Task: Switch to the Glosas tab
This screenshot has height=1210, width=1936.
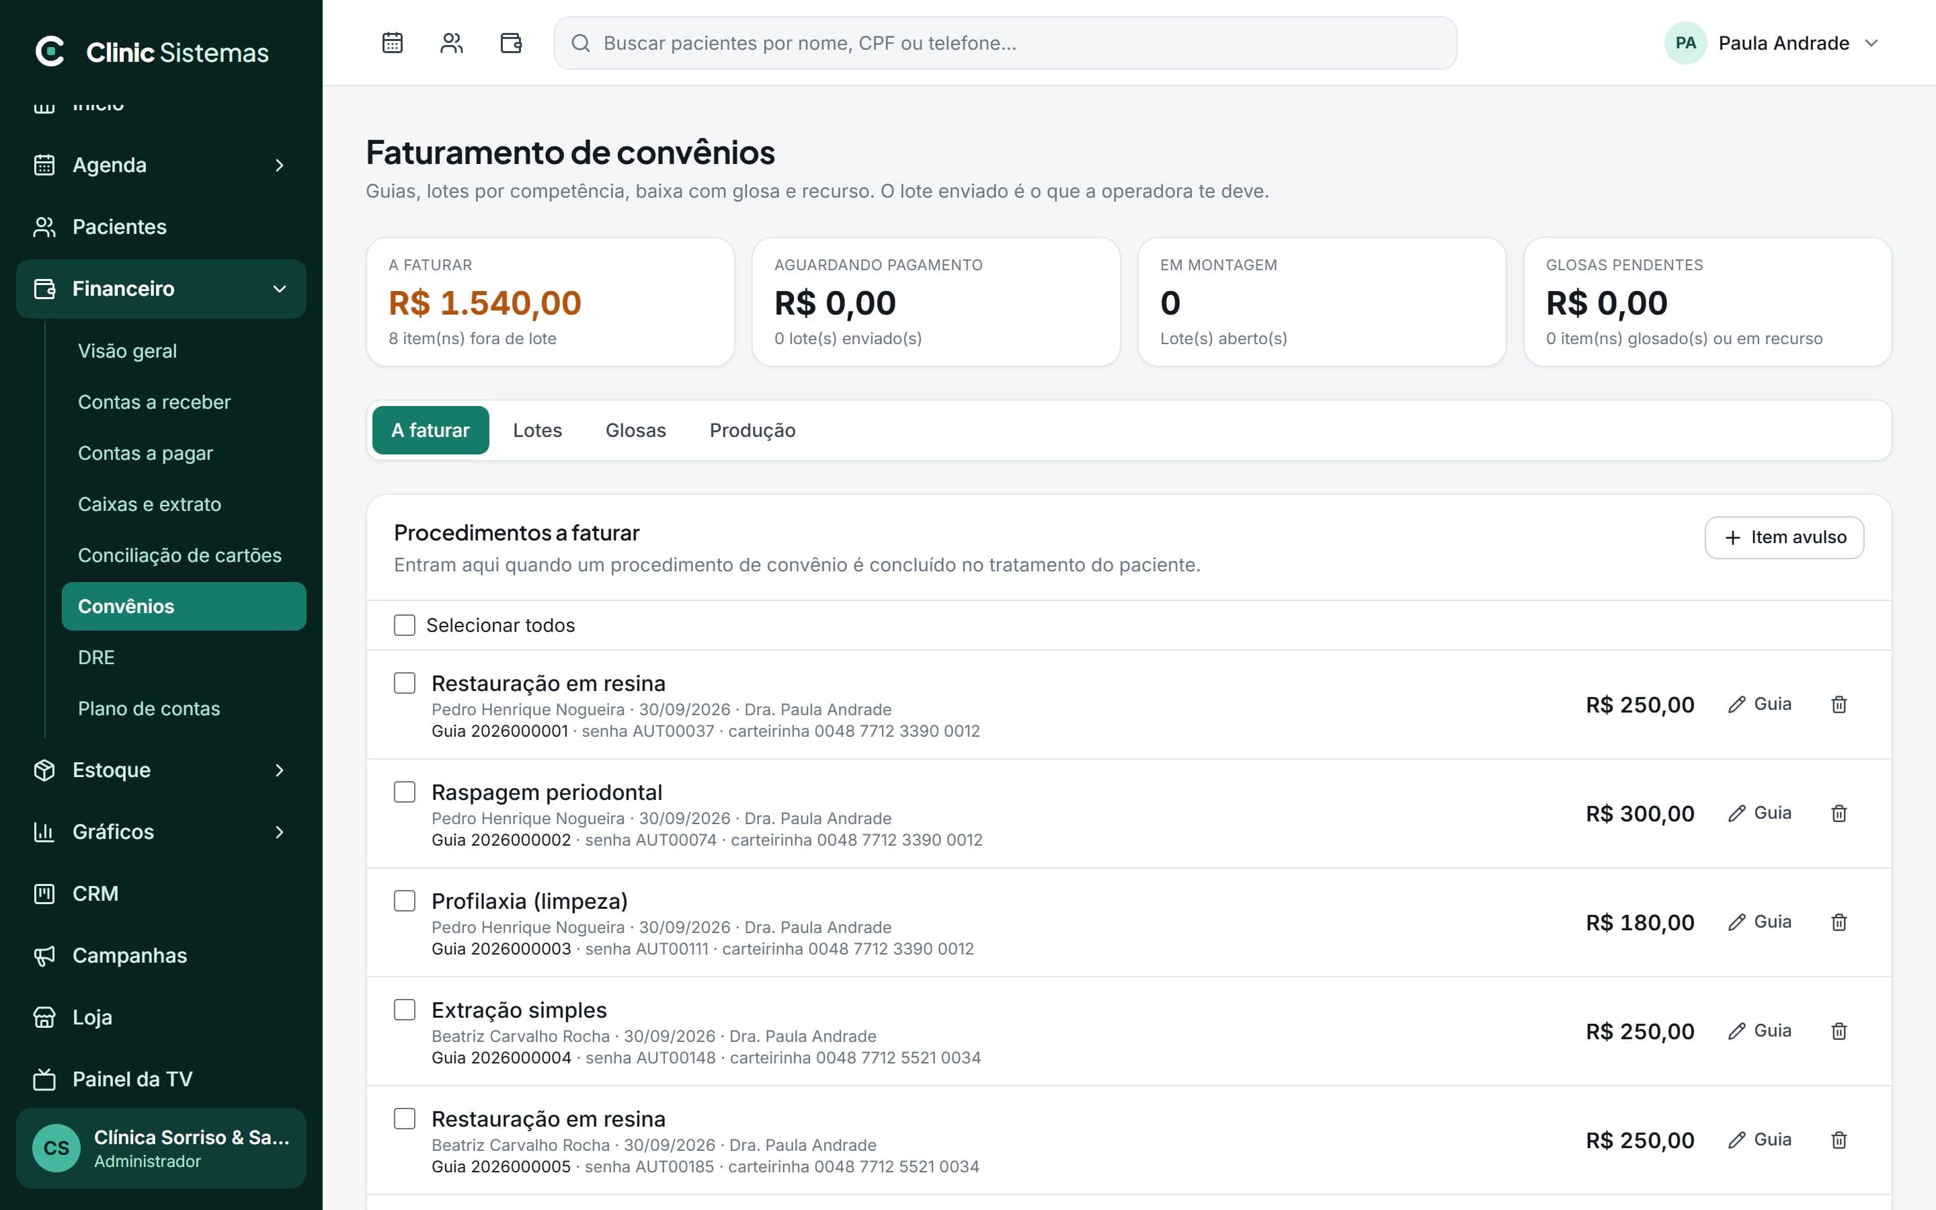Action: pos(636,430)
